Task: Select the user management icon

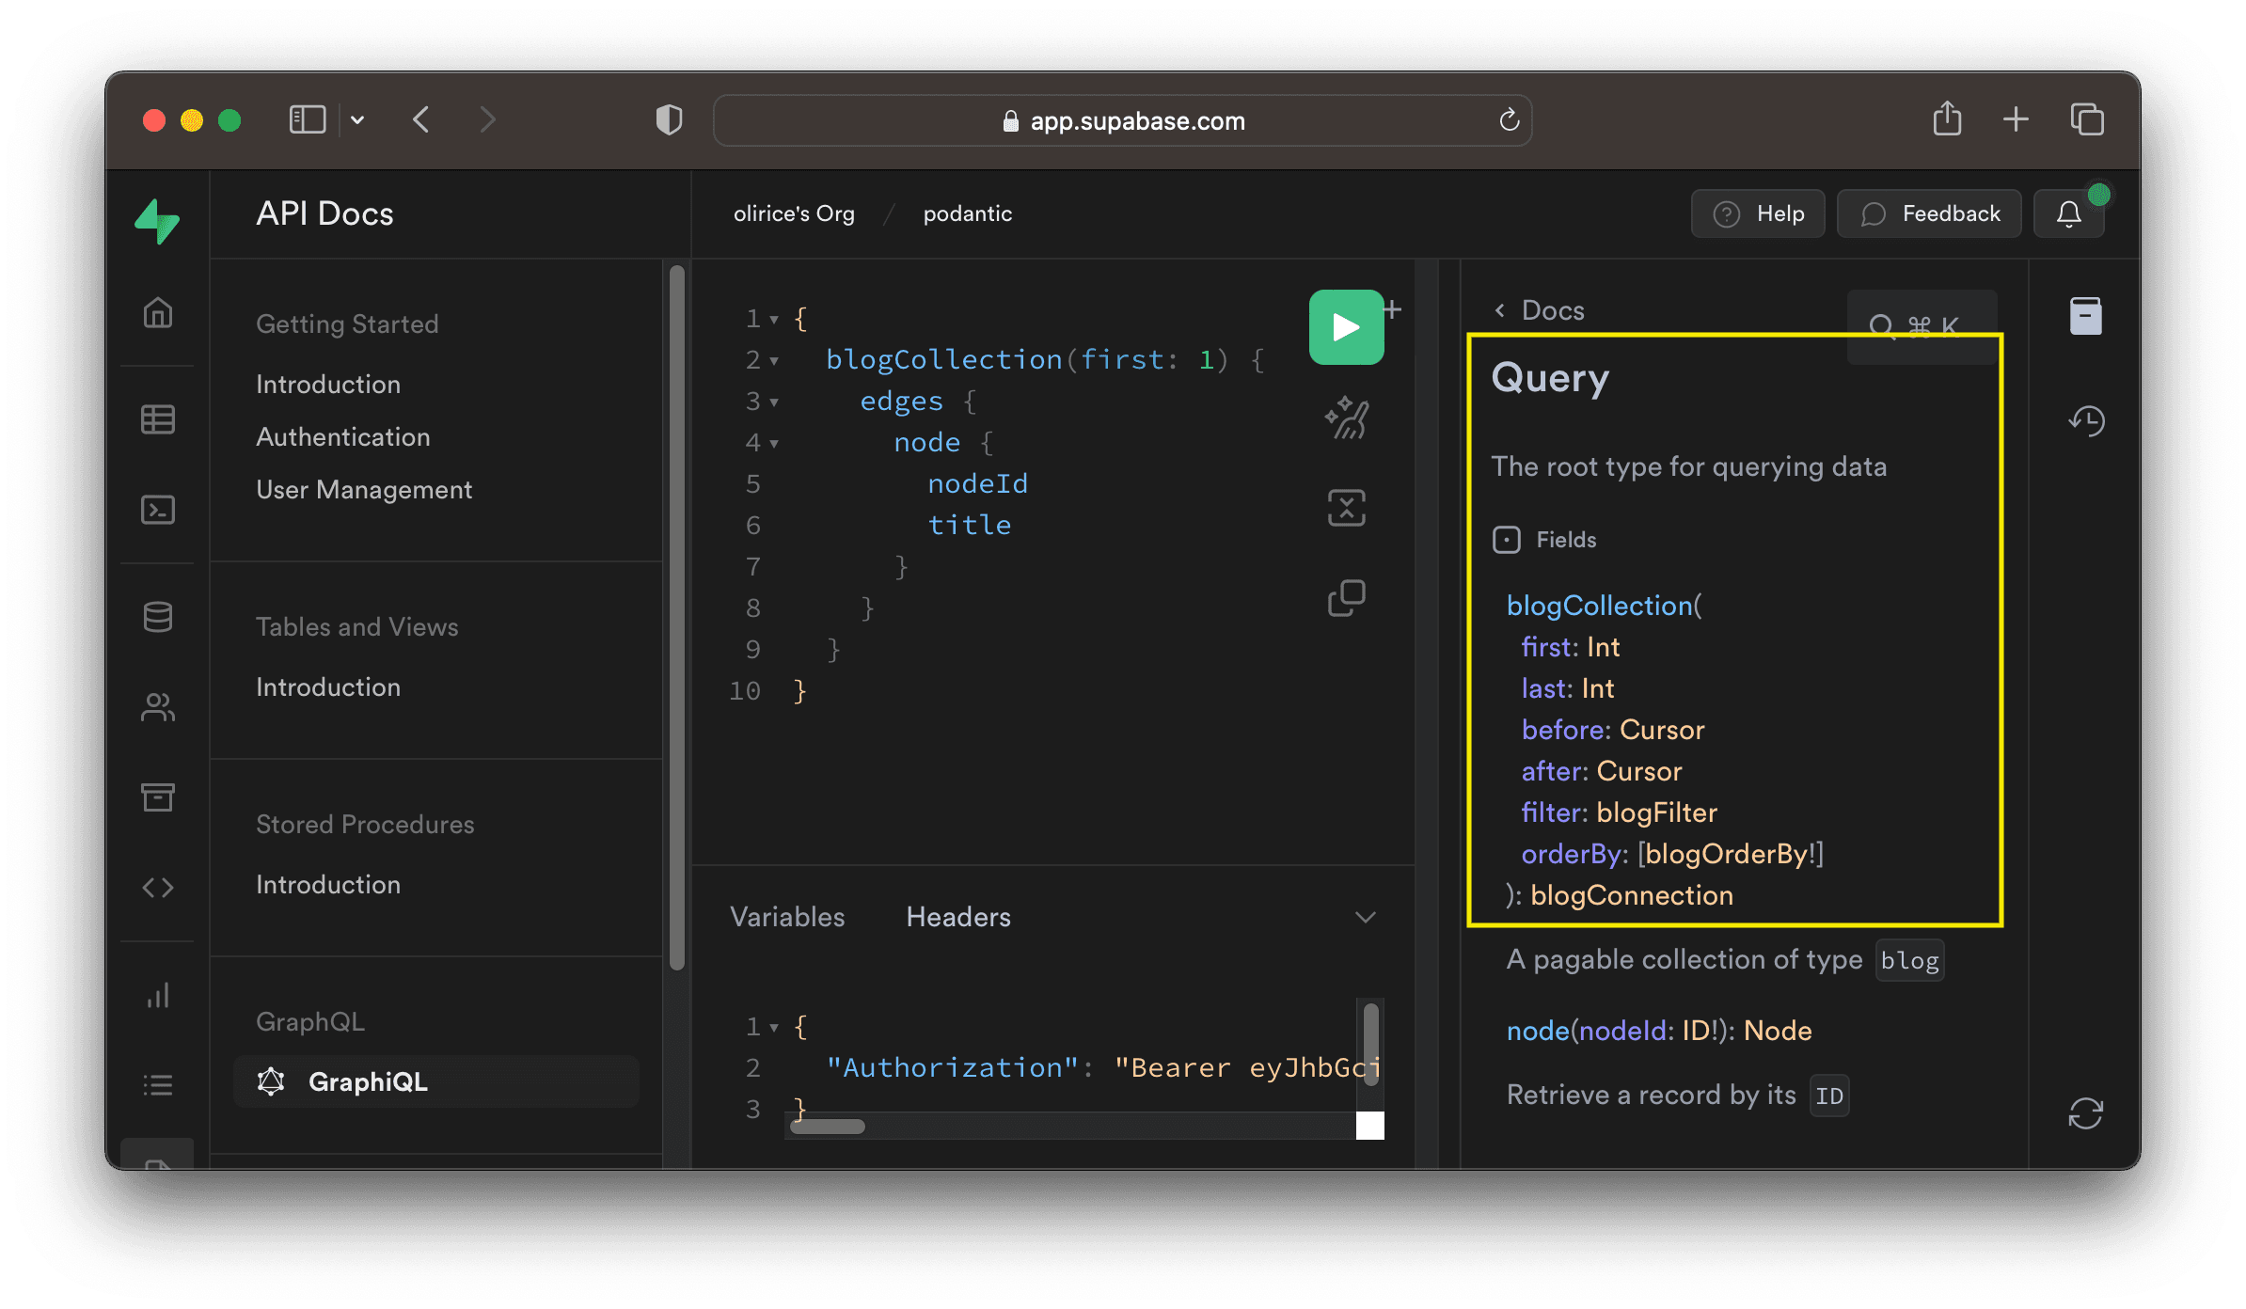Action: pyautogui.click(x=156, y=706)
